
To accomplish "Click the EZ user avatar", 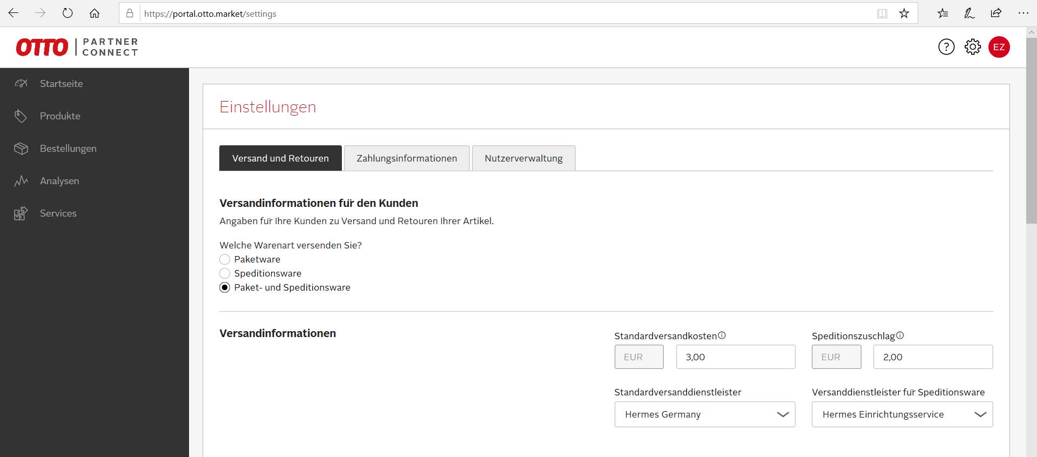I will point(999,47).
